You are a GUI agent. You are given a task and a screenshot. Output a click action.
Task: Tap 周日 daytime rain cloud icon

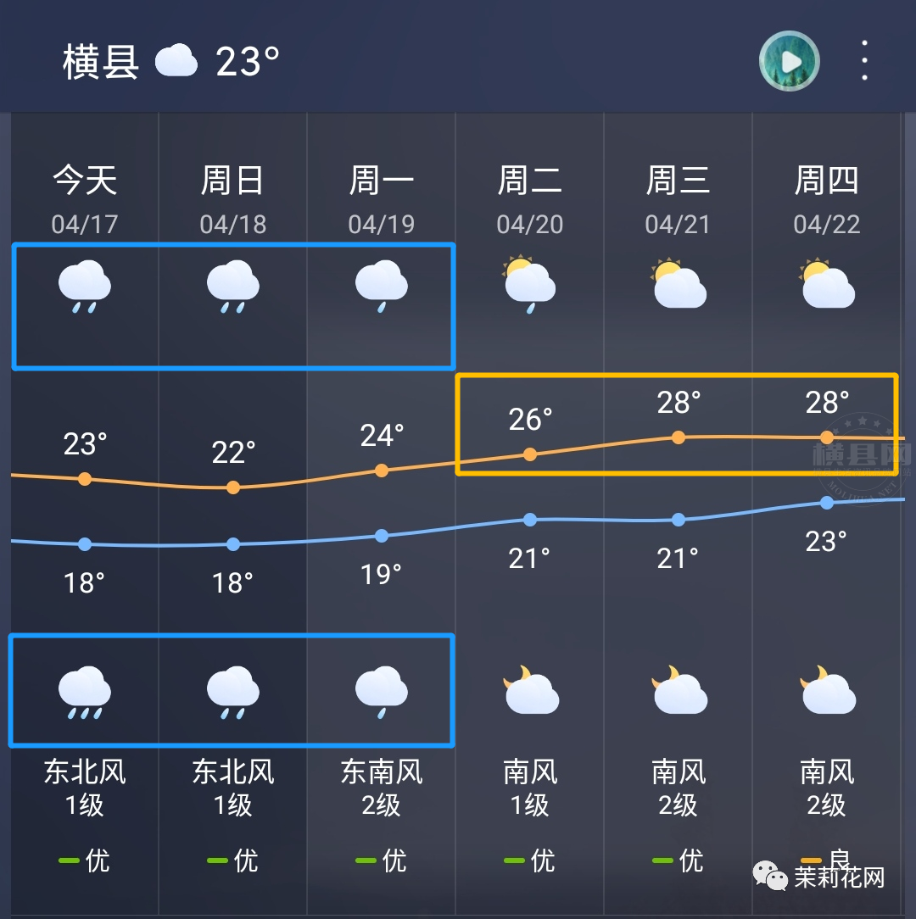pyautogui.click(x=232, y=287)
